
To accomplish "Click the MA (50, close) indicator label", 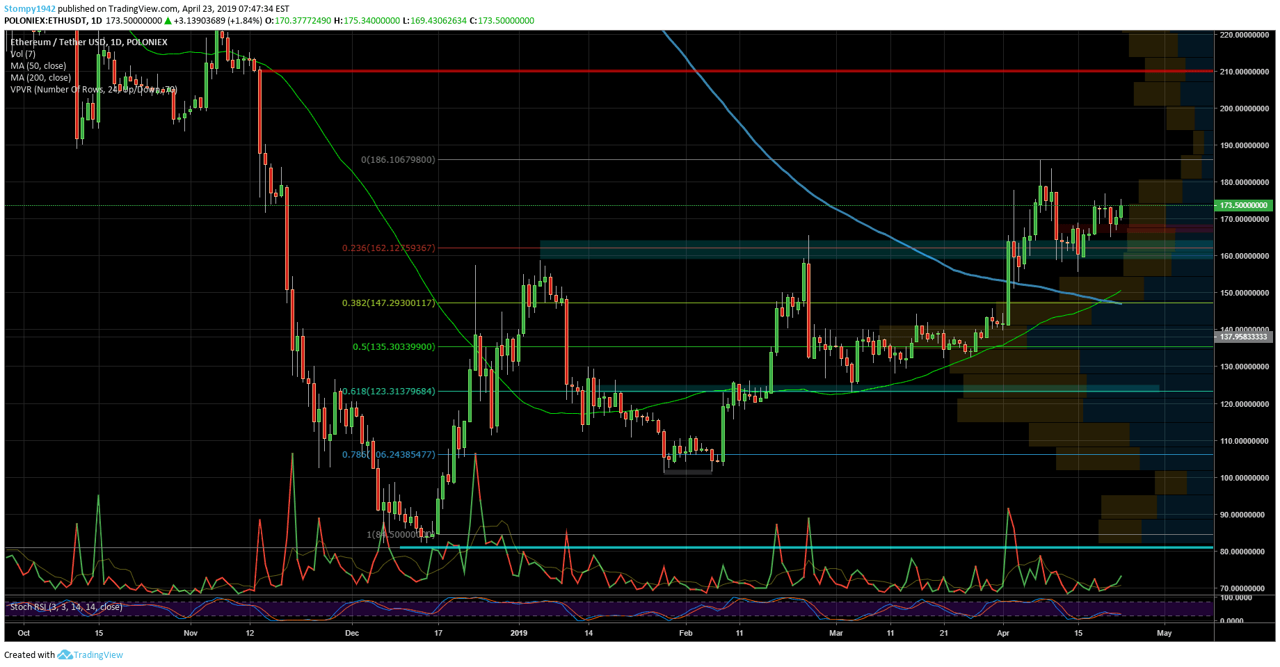I will 38,66.
